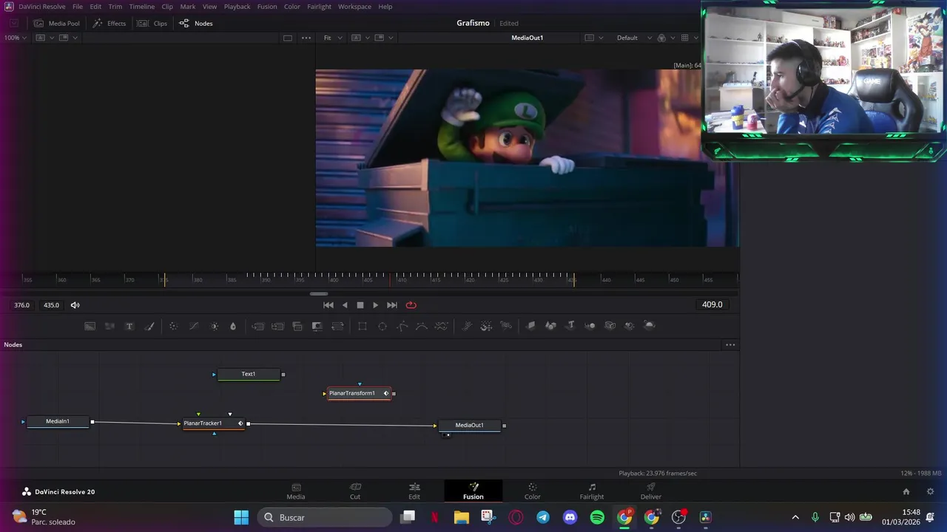Image resolution: width=947 pixels, height=532 pixels.
Task: Mute the viewer audio
Action: coord(75,305)
